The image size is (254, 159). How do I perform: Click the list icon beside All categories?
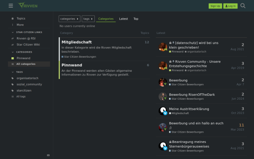click(13, 64)
